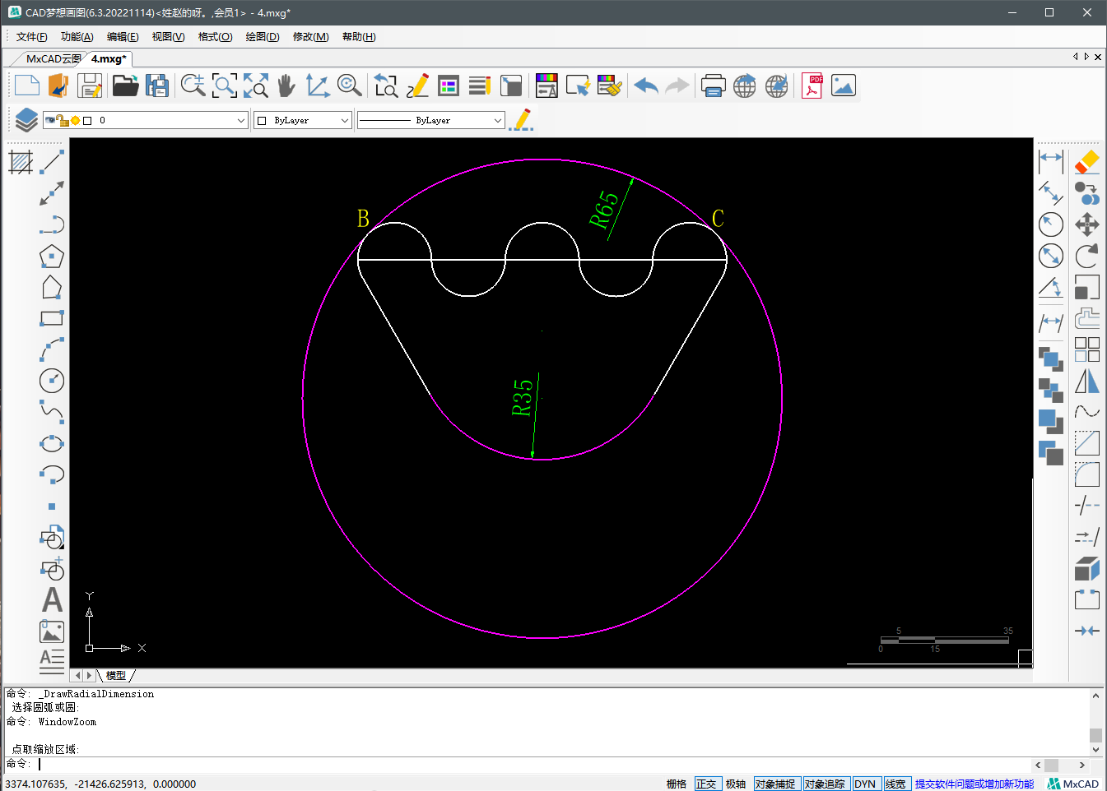Click the undo arrow
Viewport: 1107px width, 791px height.
coord(646,86)
